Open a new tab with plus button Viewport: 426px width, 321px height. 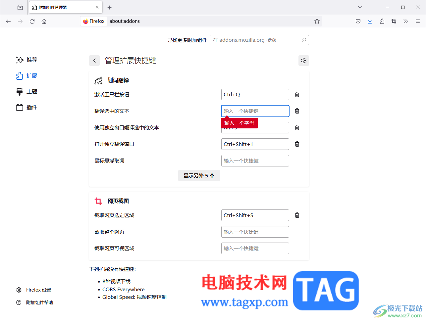[110, 7]
